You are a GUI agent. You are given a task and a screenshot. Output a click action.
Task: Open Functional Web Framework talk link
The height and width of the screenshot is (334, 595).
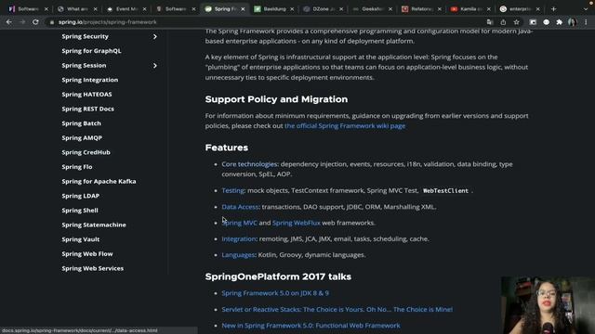(x=311, y=326)
